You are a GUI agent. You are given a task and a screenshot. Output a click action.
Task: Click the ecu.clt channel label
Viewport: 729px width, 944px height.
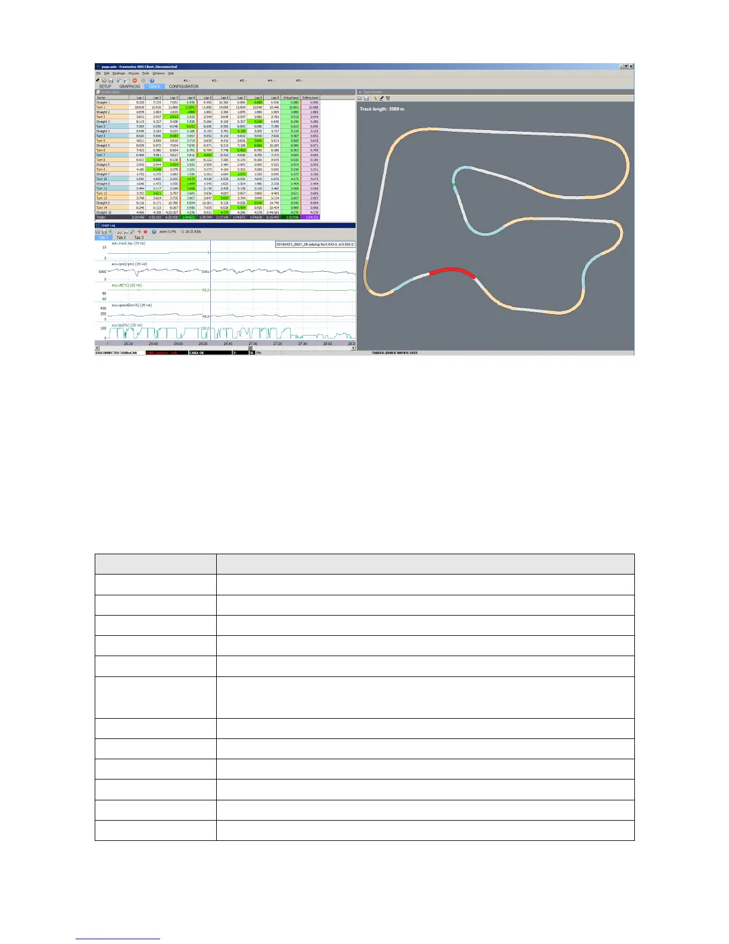tap(127, 285)
